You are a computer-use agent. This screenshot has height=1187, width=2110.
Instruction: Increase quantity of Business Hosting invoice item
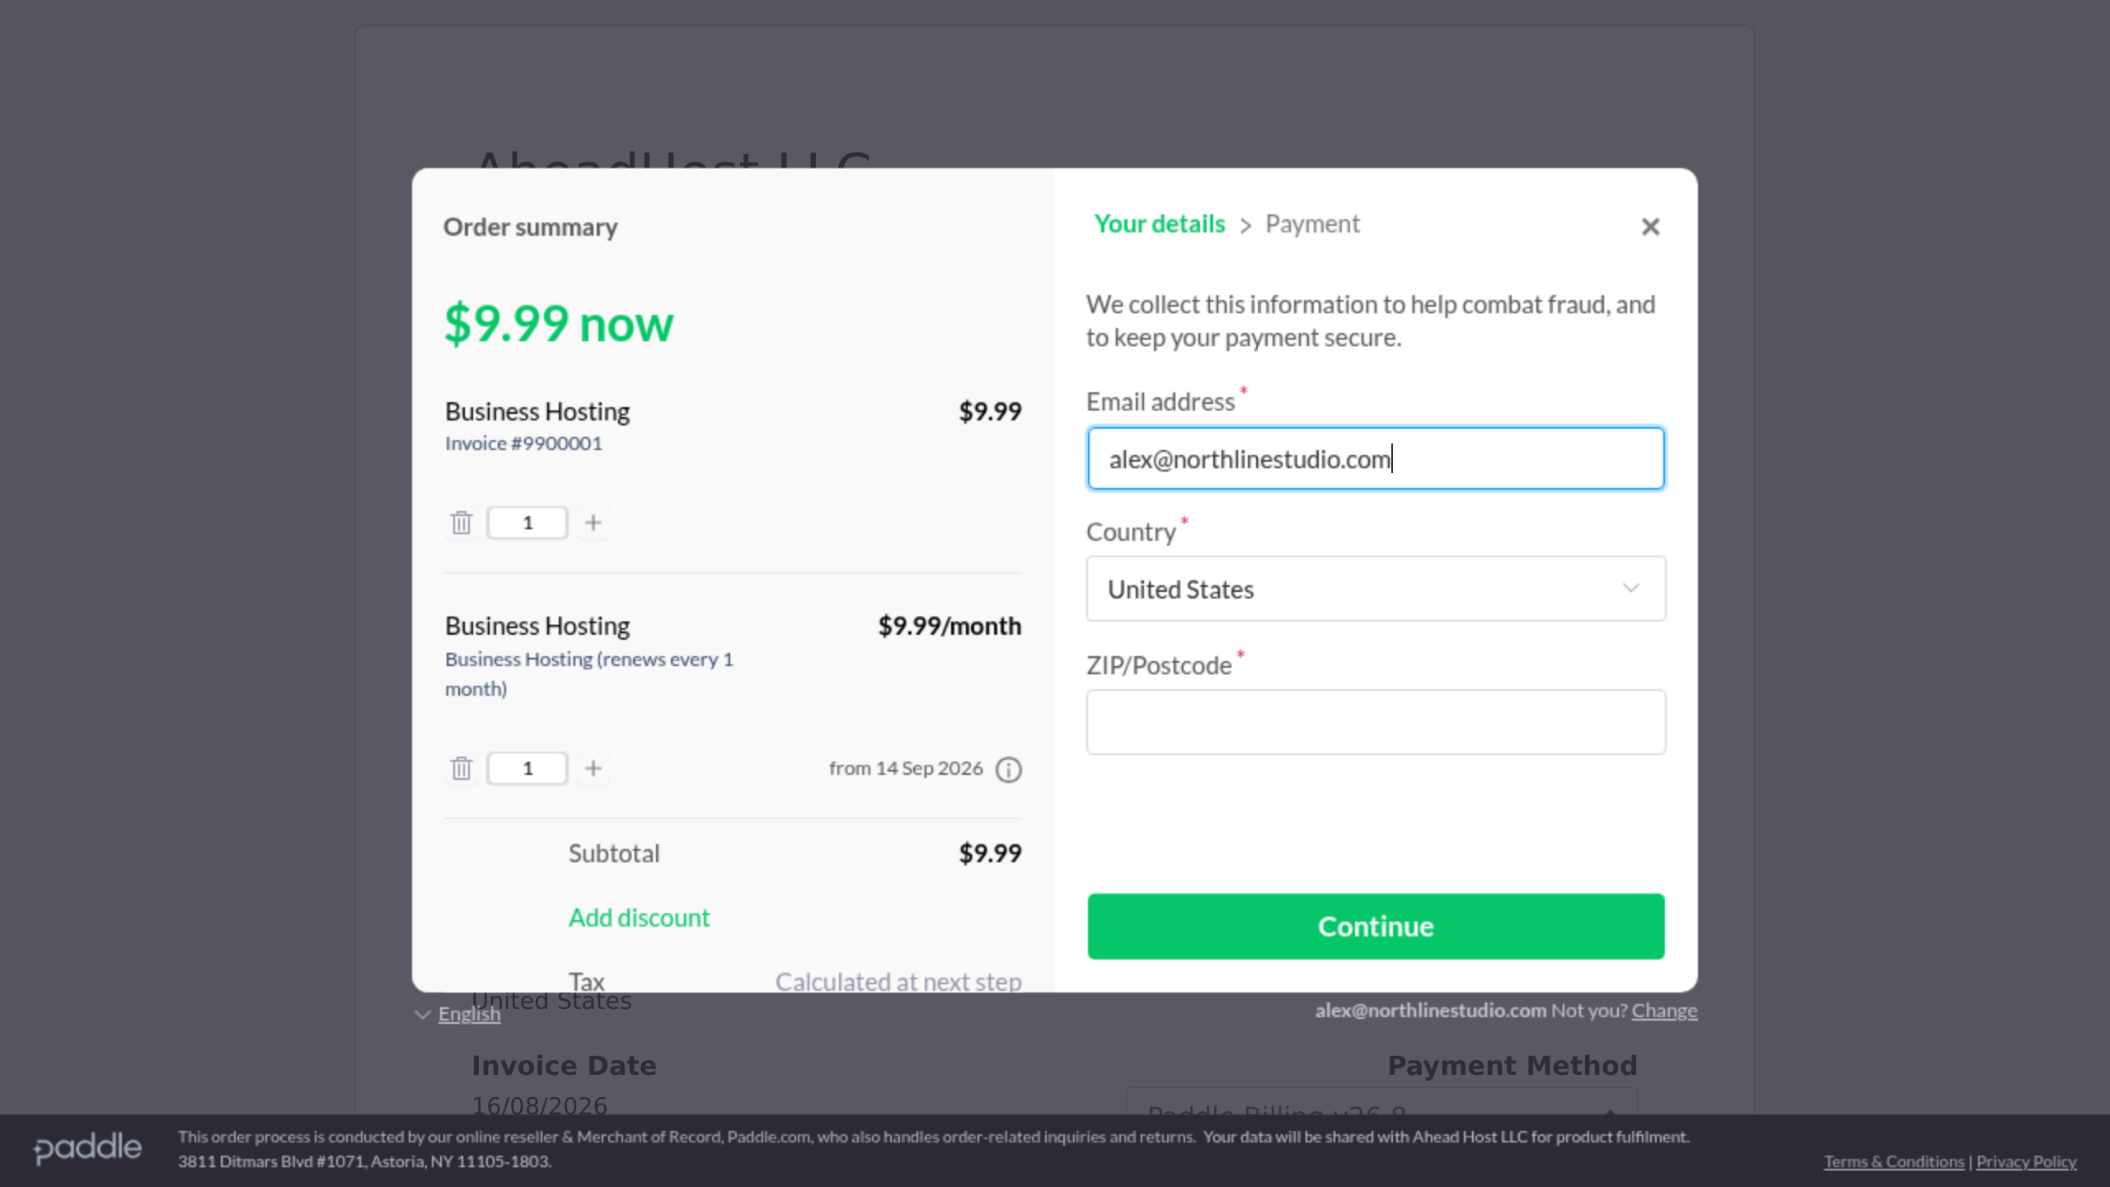coord(593,523)
